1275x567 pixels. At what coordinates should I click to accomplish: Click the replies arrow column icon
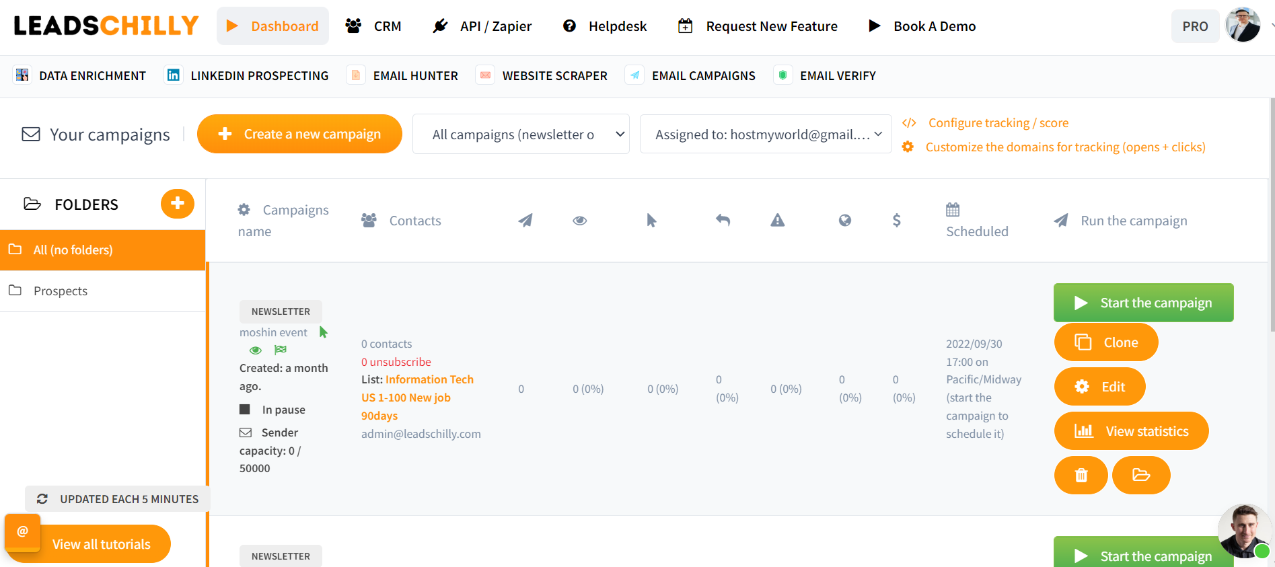click(x=723, y=220)
